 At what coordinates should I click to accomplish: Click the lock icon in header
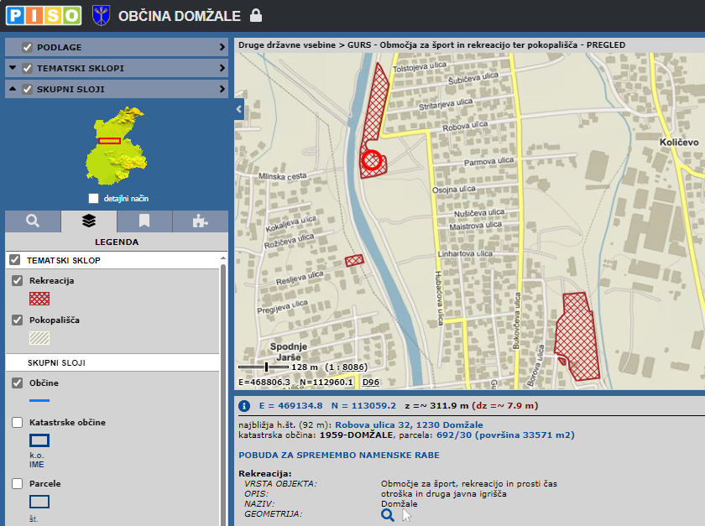point(256,16)
